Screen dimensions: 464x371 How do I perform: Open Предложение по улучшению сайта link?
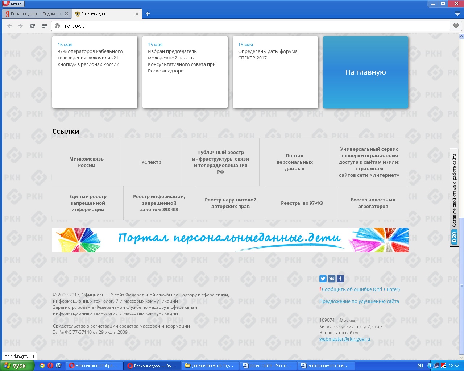coord(359,301)
